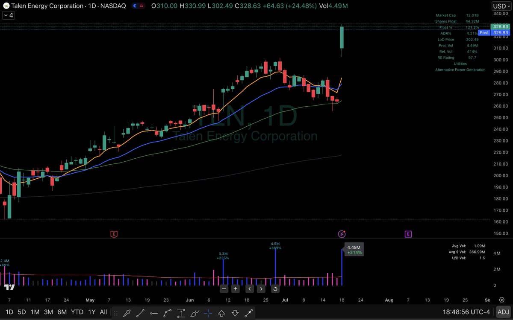Image resolution: width=513 pixels, height=320 pixels.
Task: Select the brush drawing tool
Action: tap(195, 313)
